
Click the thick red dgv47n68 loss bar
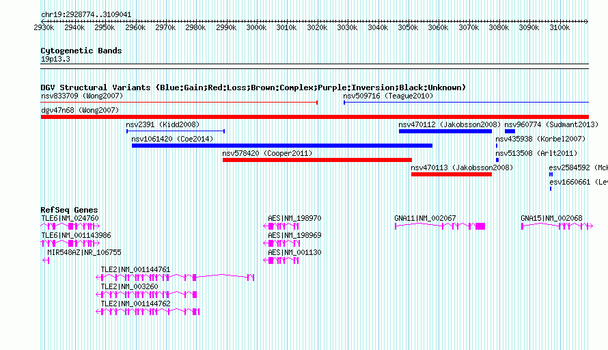point(315,117)
